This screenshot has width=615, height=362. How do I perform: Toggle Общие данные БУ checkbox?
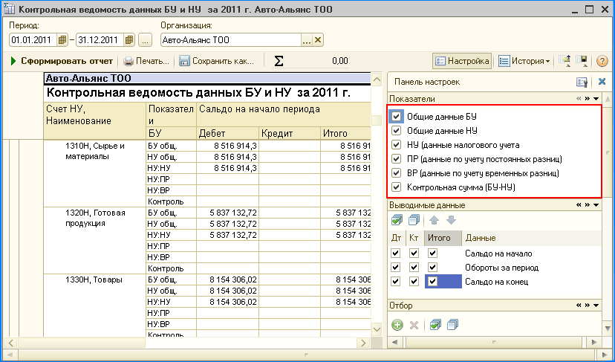click(x=396, y=117)
